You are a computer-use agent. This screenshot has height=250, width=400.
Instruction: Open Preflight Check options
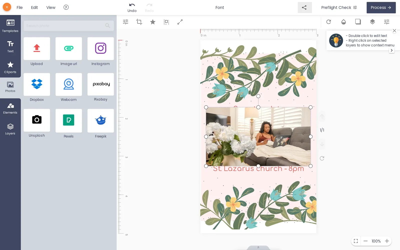339,7
